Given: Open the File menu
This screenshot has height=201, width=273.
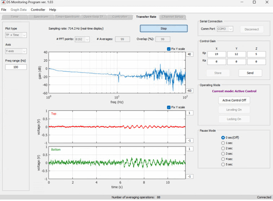Looking at the screenshot, I should [x=4, y=10].
